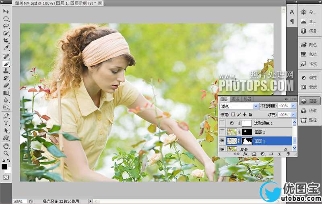Toggle Quick Mask mode
The width and height of the screenshot is (322, 204).
pyautogui.click(x=6, y=177)
